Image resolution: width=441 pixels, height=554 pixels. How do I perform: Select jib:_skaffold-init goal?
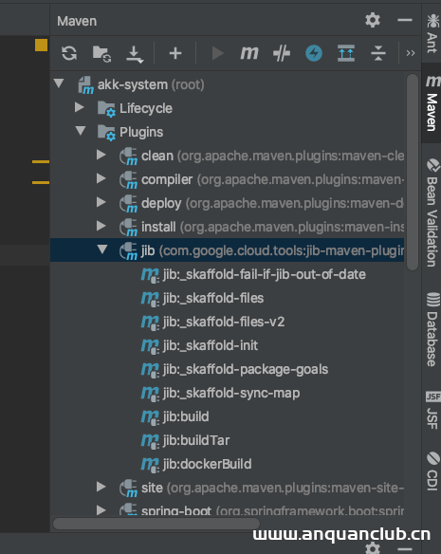click(228, 345)
